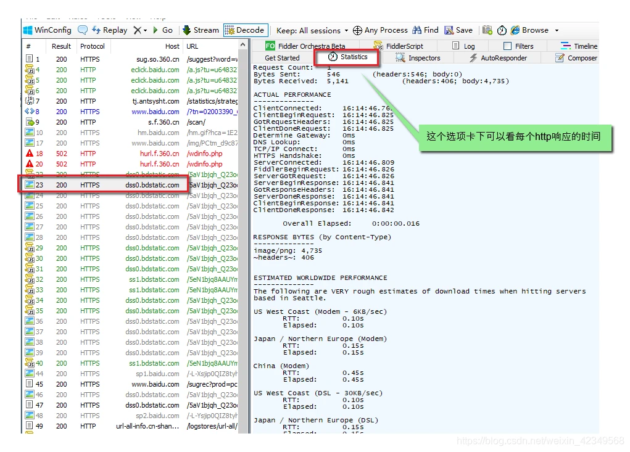Click the session list scroll-up arrow
The height and width of the screenshot is (452, 630).
coord(242,45)
